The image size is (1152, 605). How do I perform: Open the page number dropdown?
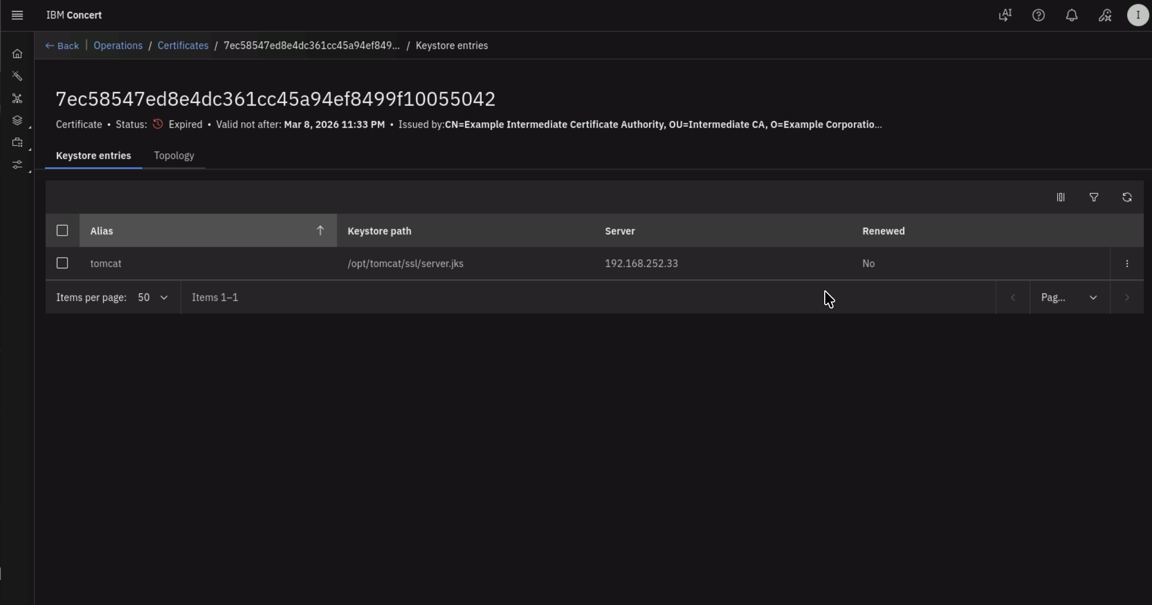[1069, 297]
